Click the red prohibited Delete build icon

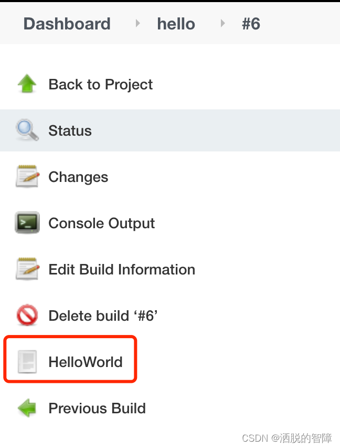click(x=27, y=315)
